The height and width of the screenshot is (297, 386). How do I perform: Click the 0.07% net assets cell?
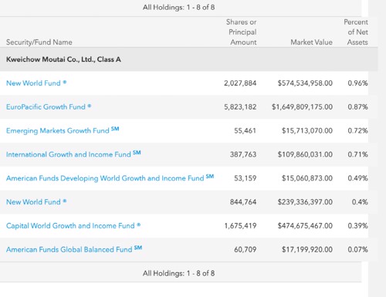[x=357, y=249]
